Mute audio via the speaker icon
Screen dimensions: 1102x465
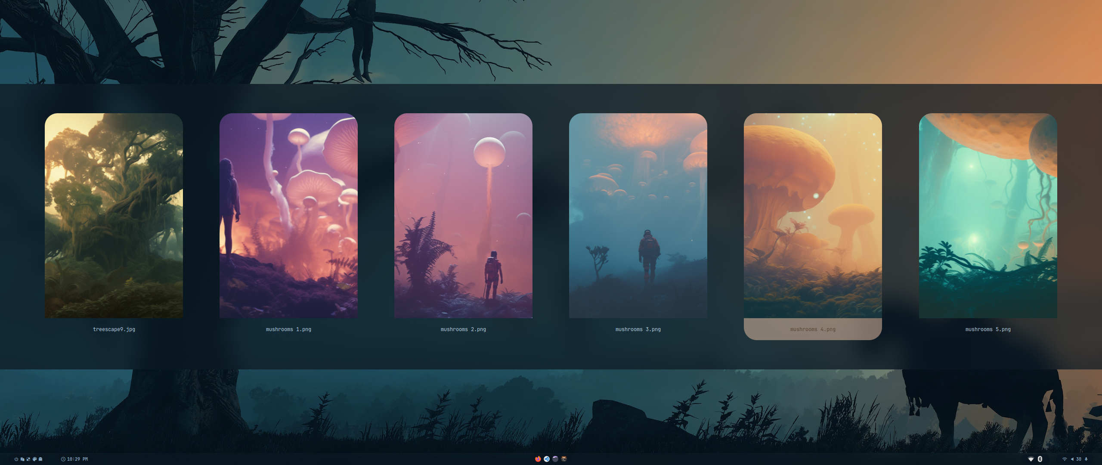coord(1072,459)
